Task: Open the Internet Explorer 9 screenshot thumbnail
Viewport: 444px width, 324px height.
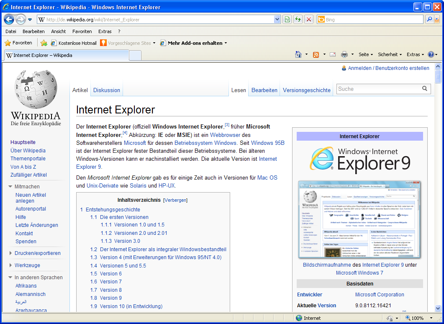Action: pyautogui.click(x=359, y=220)
